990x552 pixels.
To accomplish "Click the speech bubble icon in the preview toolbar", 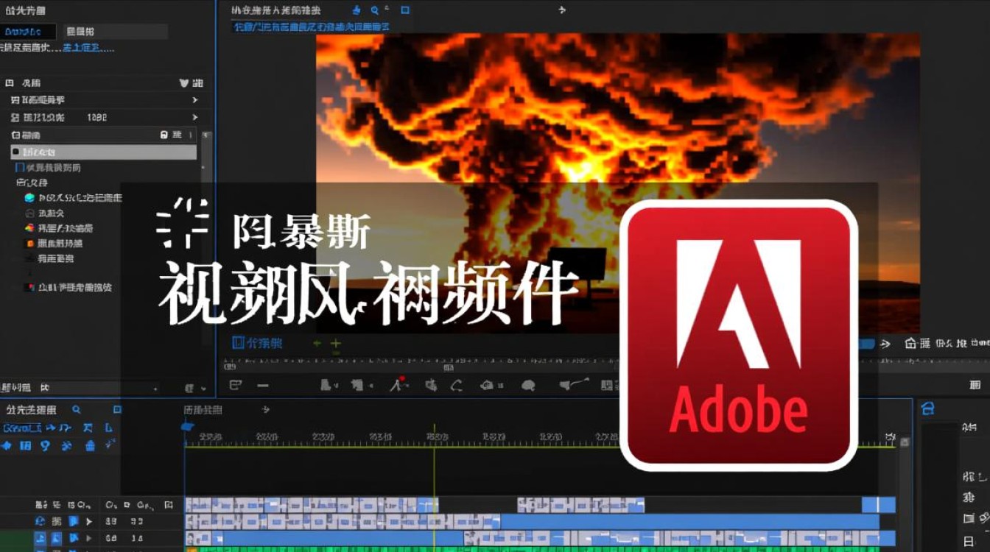I will click(527, 385).
